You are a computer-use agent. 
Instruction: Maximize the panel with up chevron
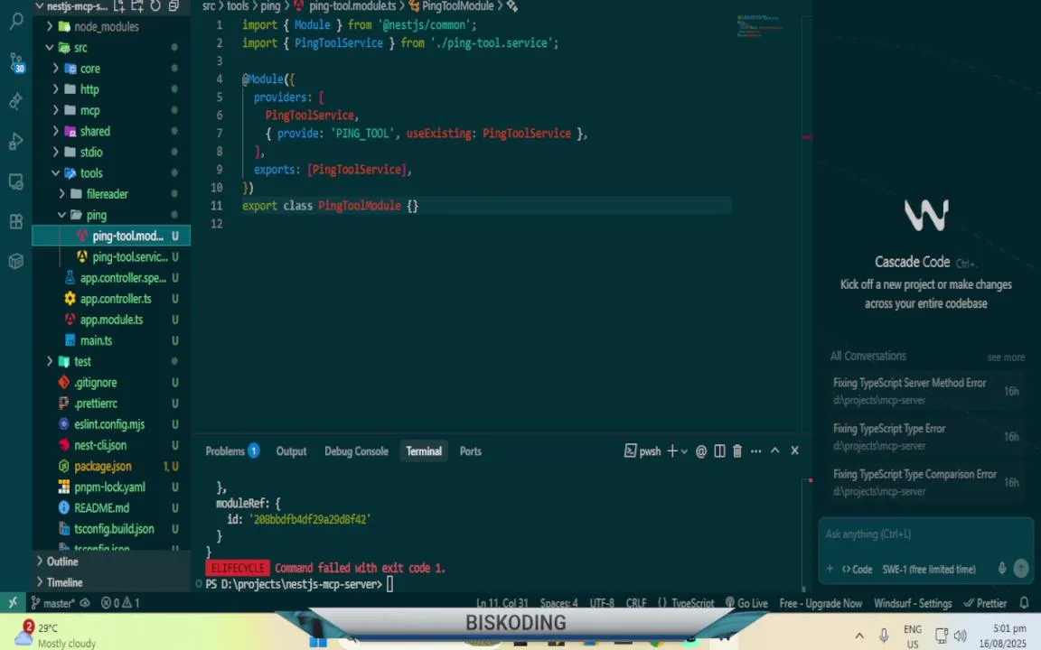pyautogui.click(x=774, y=450)
